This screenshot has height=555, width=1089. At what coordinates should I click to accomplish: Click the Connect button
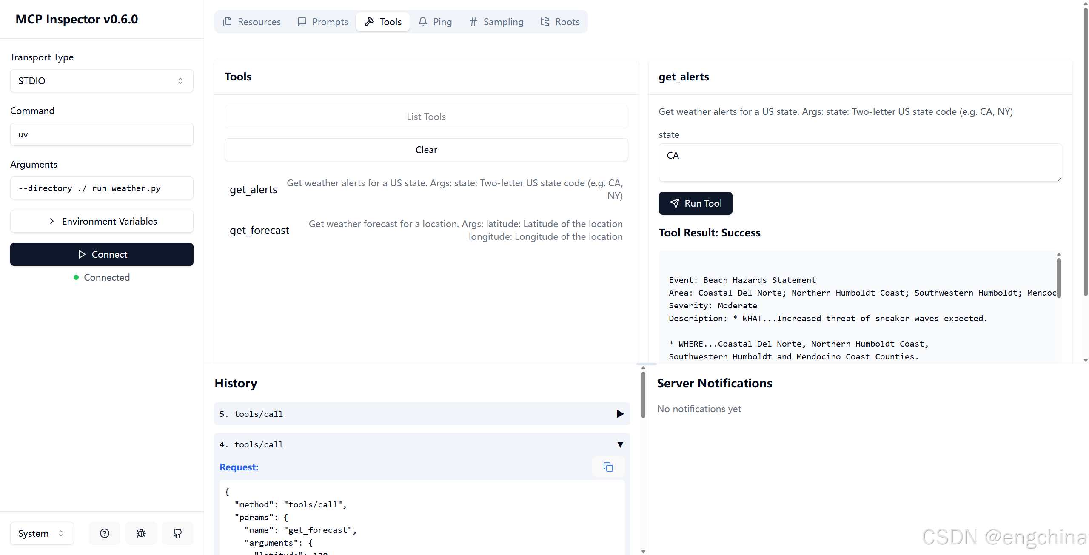pyautogui.click(x=102, y=254)
